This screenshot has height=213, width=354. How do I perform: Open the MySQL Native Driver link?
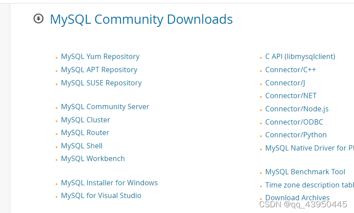point(309,148)
